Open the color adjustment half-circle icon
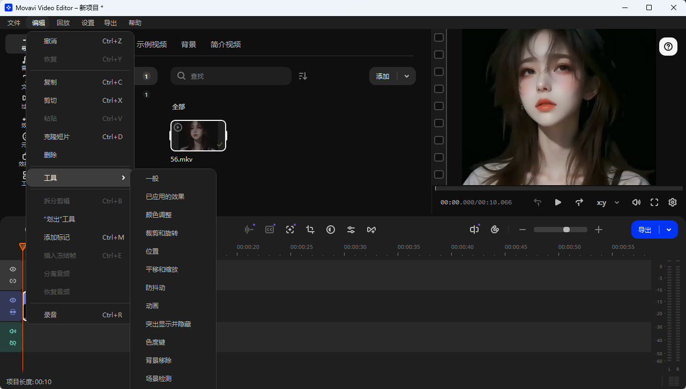The width and height of the screenshot is (686, 389). tap(331, 230)
